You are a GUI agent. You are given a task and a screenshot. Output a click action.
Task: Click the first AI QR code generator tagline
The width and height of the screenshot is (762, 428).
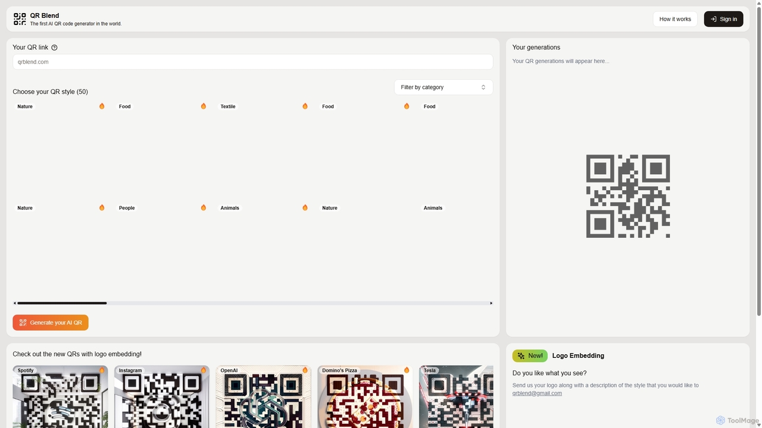pyautogui.click(x=76, y=24)
